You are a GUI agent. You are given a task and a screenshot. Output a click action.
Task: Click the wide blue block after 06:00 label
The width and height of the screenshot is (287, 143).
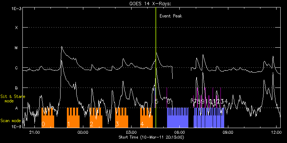[x=178, y=118]
